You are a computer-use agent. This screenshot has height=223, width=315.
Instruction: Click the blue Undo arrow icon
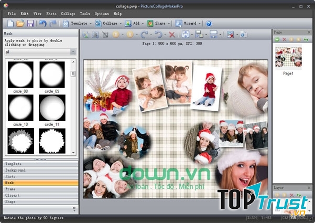[42, 24]
